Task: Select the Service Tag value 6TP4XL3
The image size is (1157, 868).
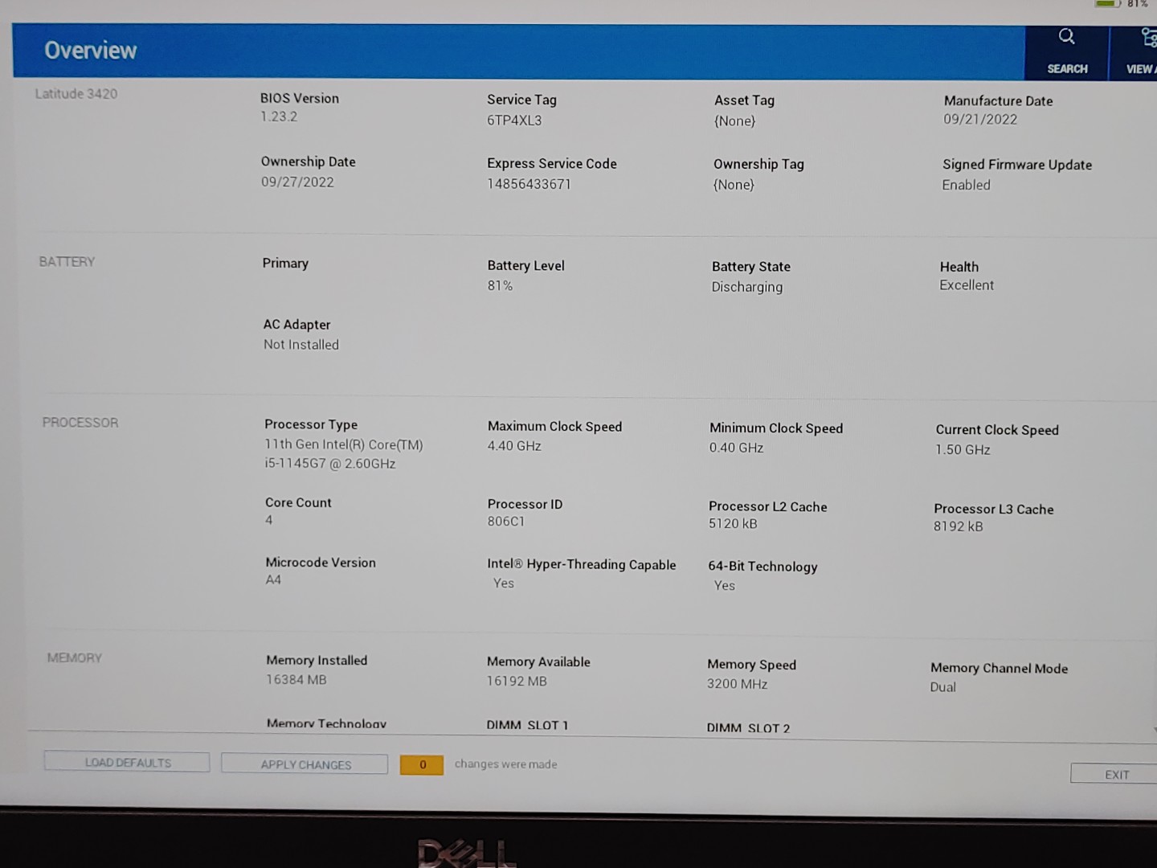Action: coord(514,121)
